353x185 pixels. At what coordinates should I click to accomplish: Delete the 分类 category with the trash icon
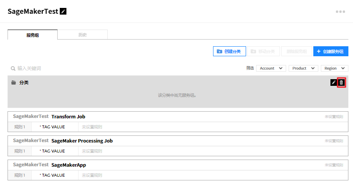point(341,82)
